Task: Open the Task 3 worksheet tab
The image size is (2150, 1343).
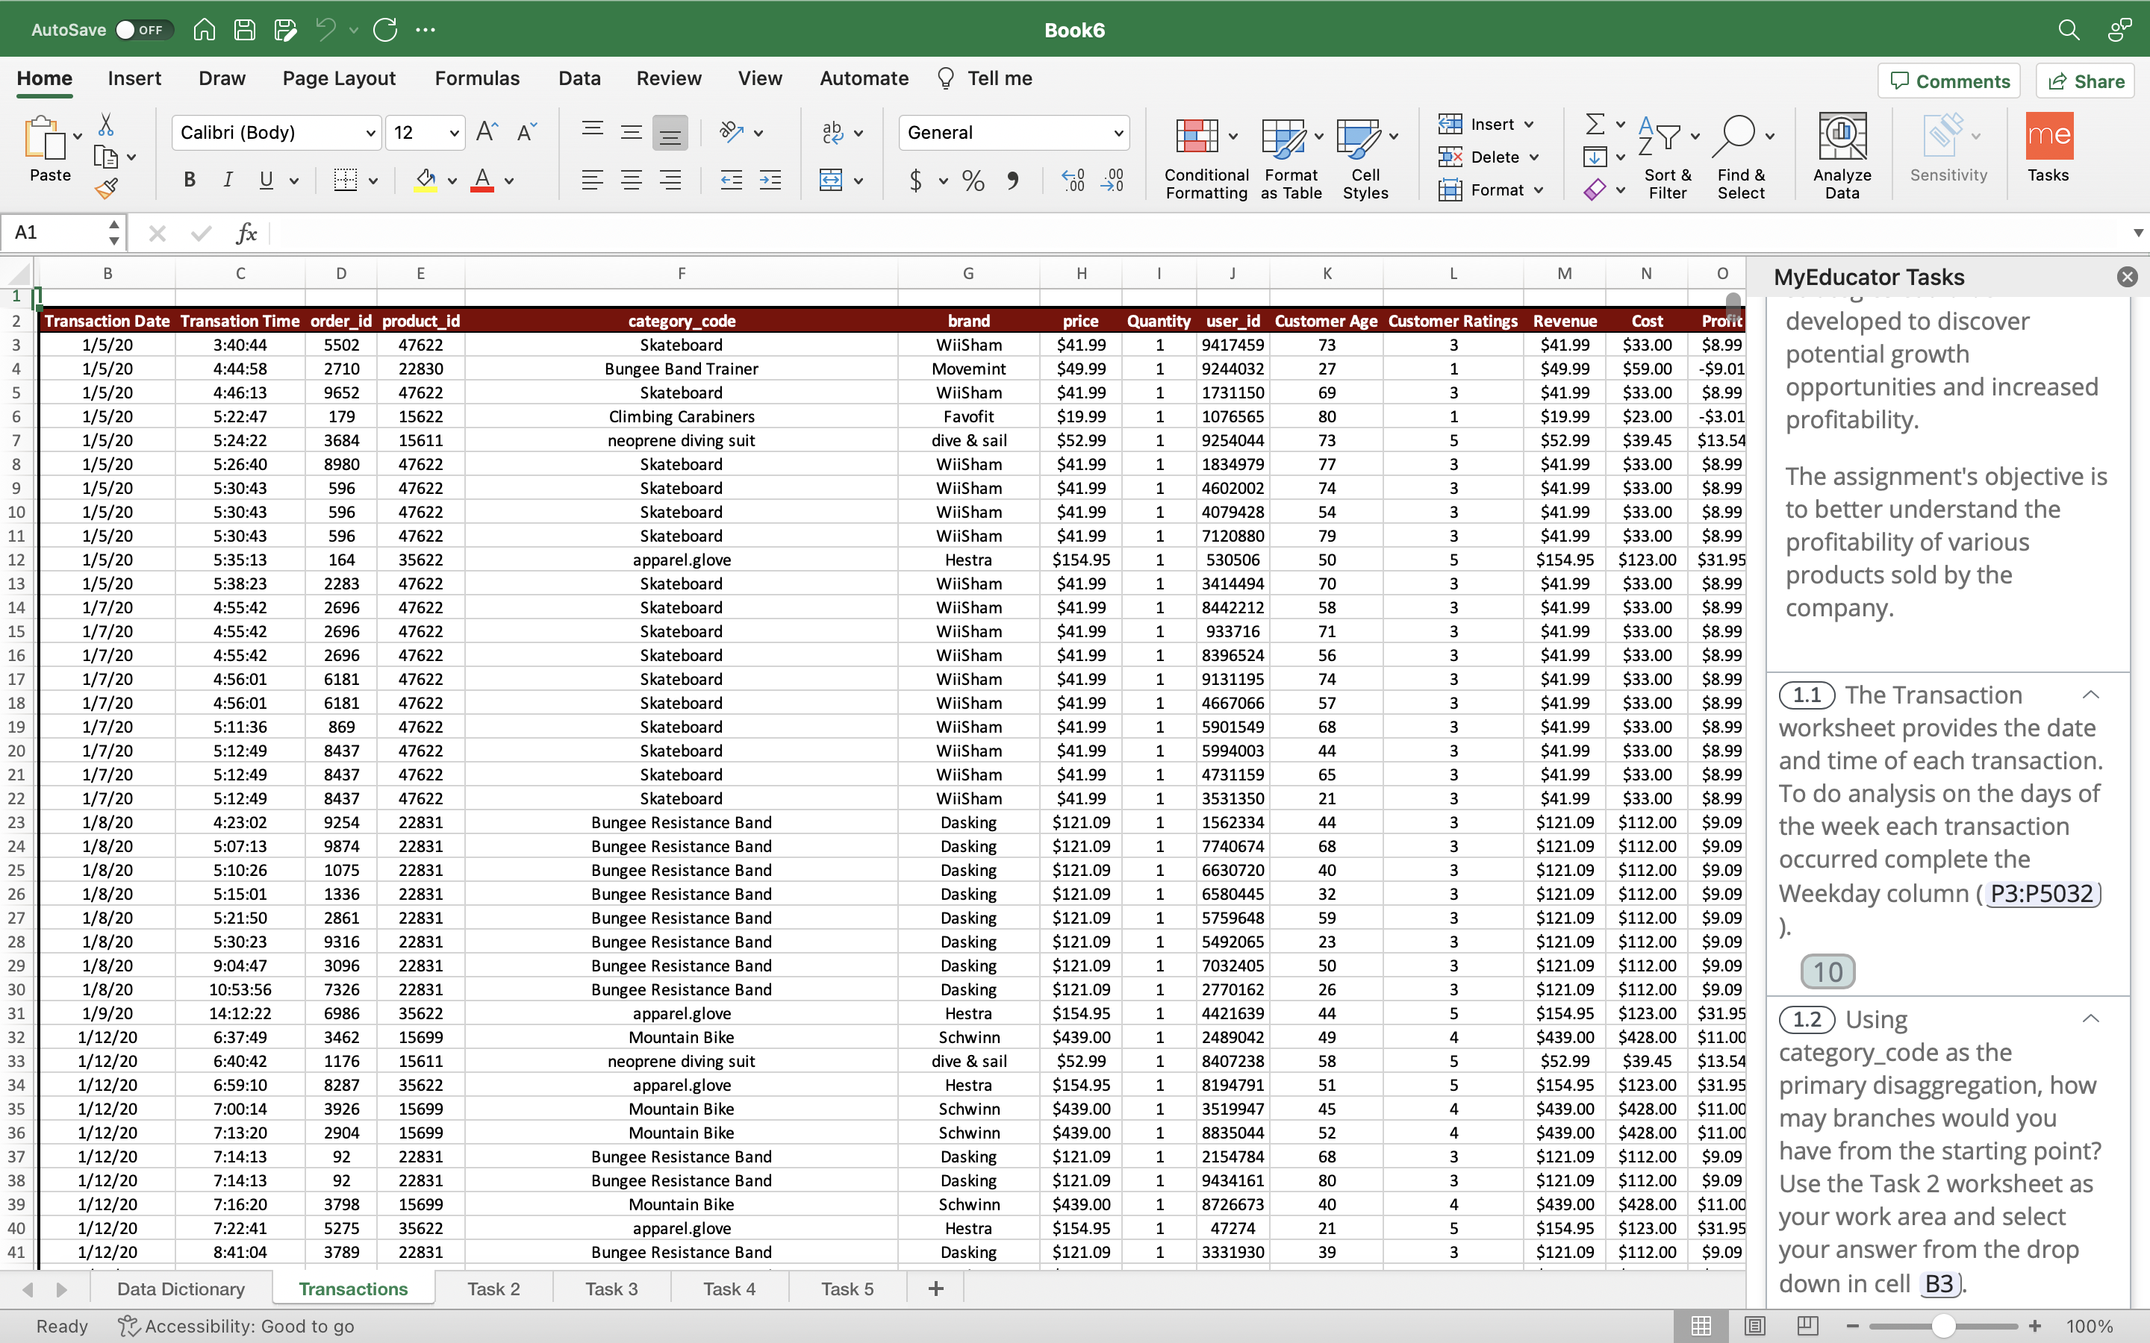Action: click(x=611, y=1288)
